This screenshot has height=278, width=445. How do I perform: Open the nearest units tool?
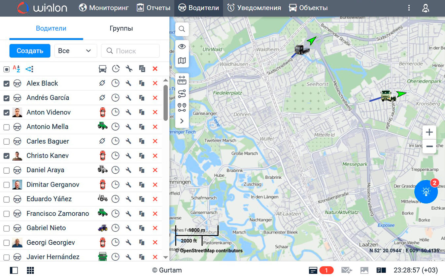[x=182, y=107]
